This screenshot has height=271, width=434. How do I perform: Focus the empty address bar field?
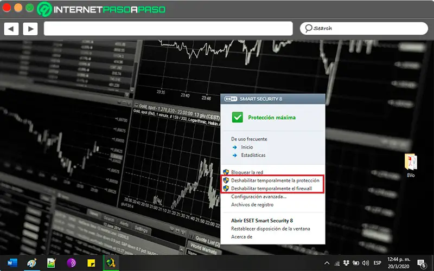(168, 29)
